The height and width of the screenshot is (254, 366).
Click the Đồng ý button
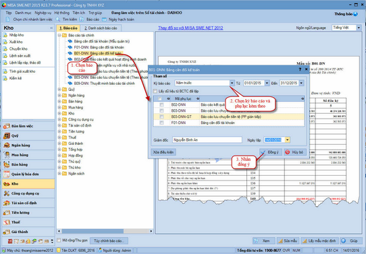tap(271, 152)
